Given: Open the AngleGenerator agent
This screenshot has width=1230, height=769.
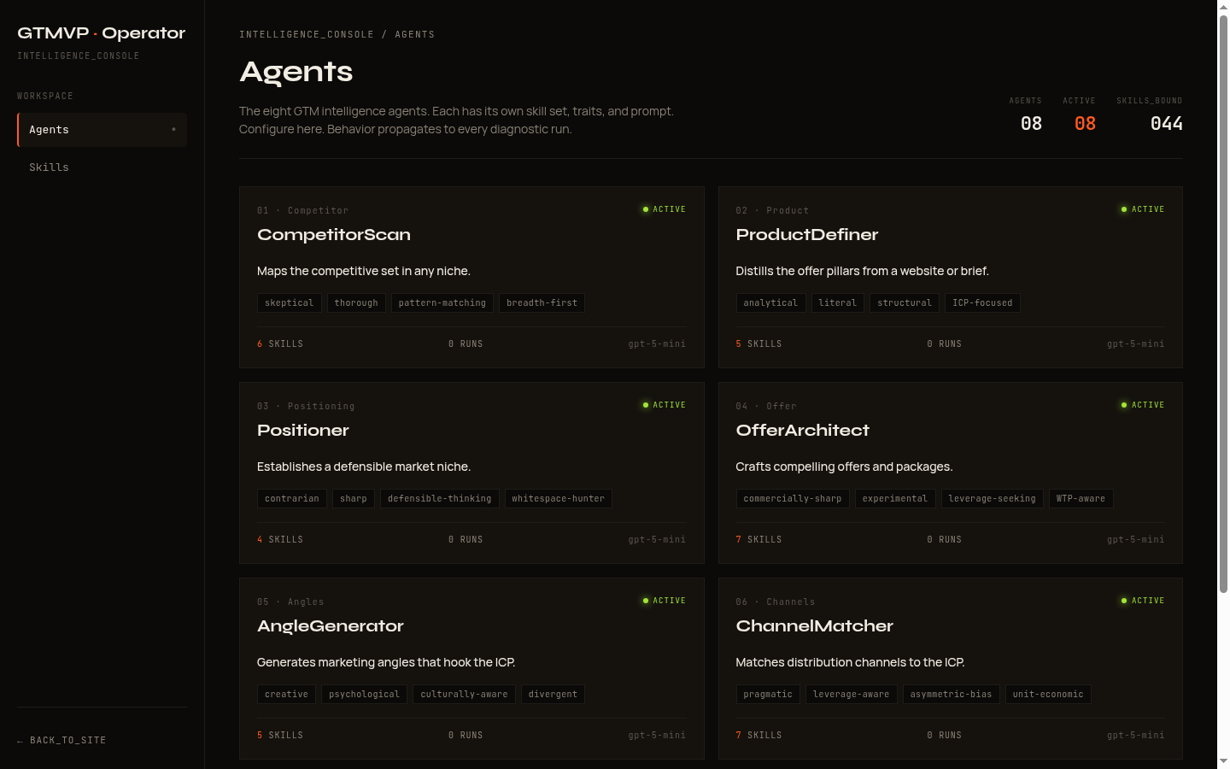Looking at the screenshot, I should tap(330, 626).
